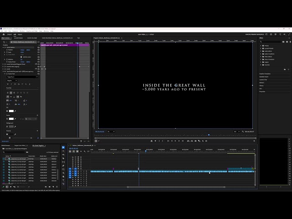Click the Lift button in Program Monitor
The width and height of the screenshot is (292, 219).
188,141
